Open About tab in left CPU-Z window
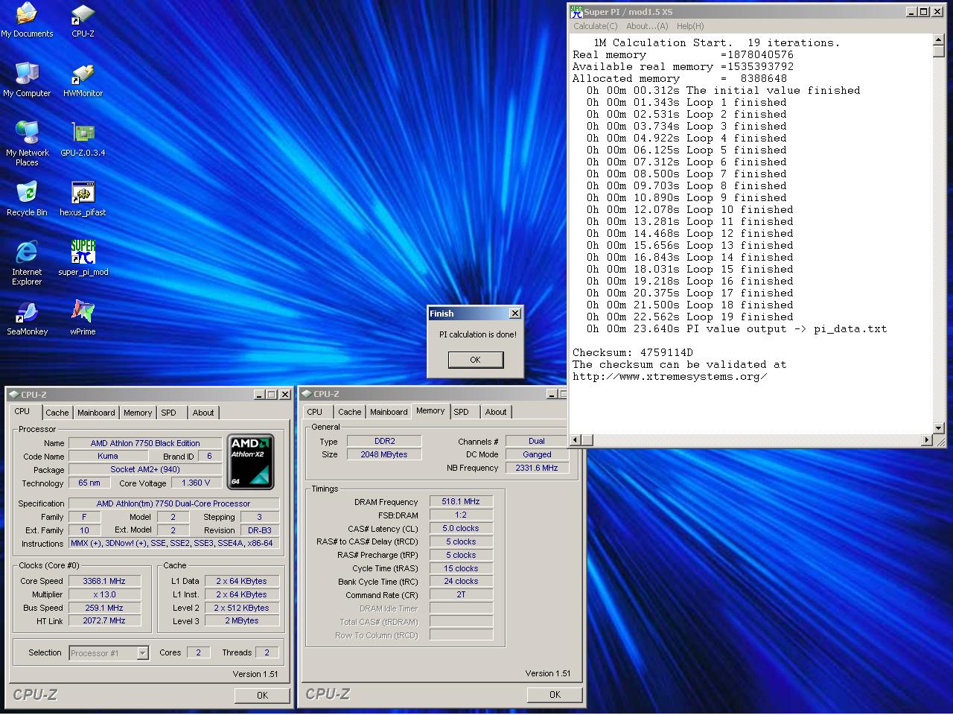 tap(203, 413)
